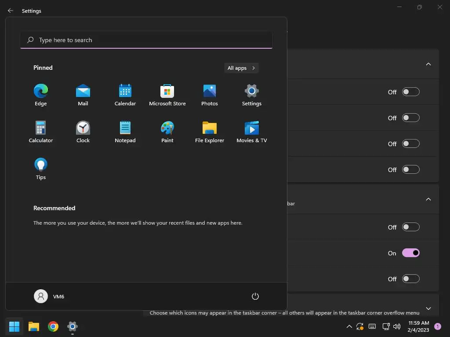Click the volume speaker tray icon
This screenshot has width=450, height=337.
click(397, 326)
